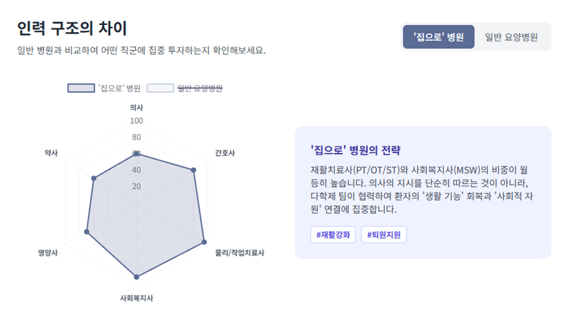Click the 사회복지사 axis label
Viewport: 573px width, 314px height.
pos(137,298)
